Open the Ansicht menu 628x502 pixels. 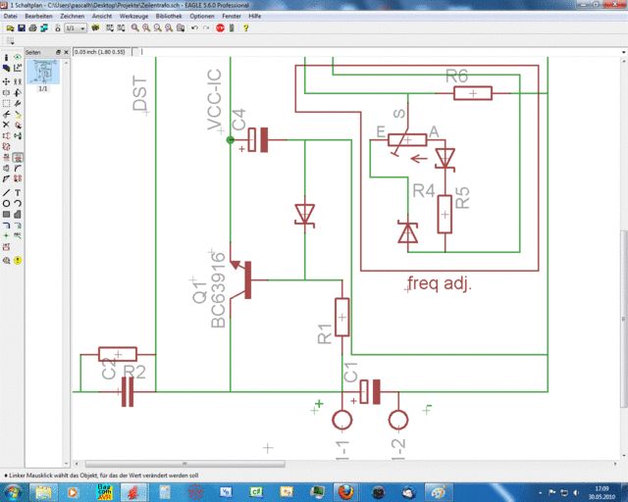102,16
